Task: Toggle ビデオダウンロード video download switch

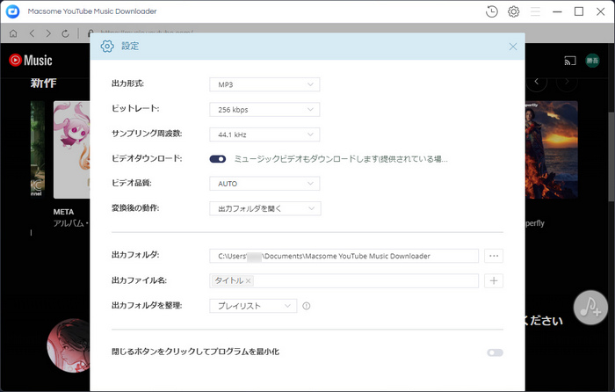Action: tap(218, 159)
